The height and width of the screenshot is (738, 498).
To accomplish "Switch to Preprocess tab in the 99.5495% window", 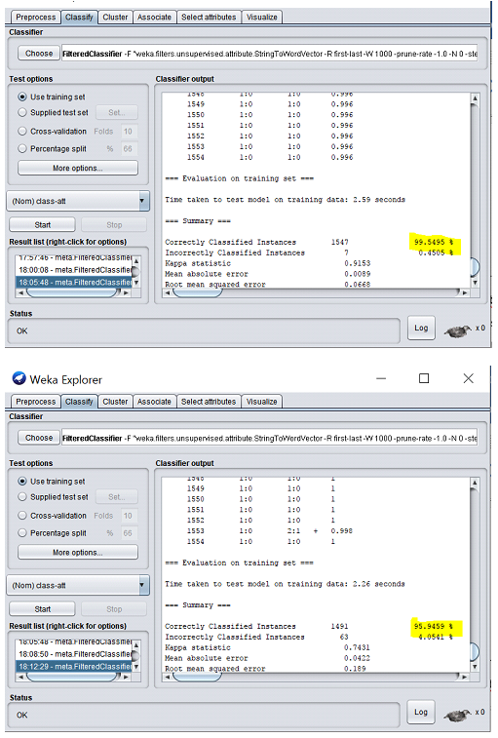I will (x=36, y=17).
